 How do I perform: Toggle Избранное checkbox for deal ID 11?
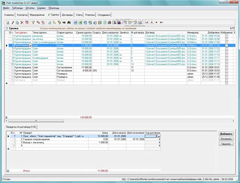(x=226, y=67)
